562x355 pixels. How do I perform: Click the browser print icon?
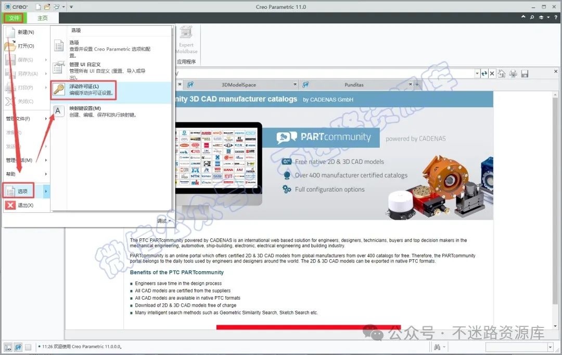[x=513, y=73]
